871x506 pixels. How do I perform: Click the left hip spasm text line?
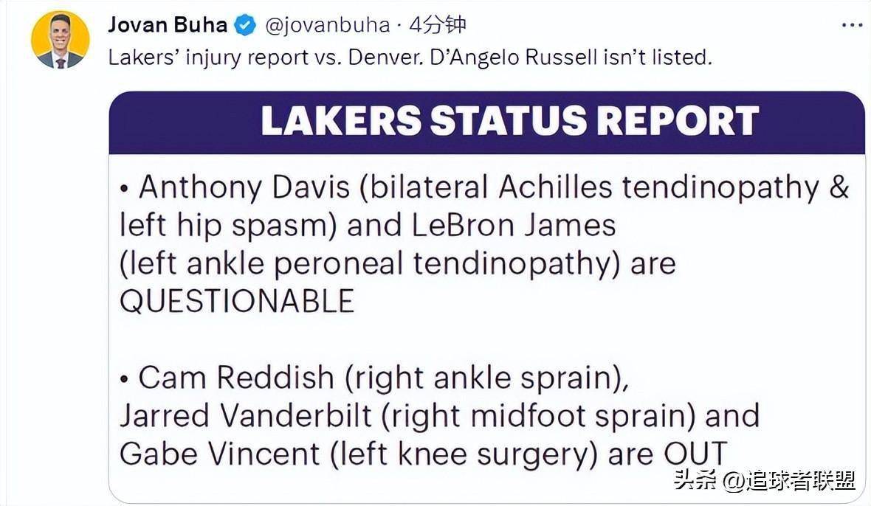[228, 226]
